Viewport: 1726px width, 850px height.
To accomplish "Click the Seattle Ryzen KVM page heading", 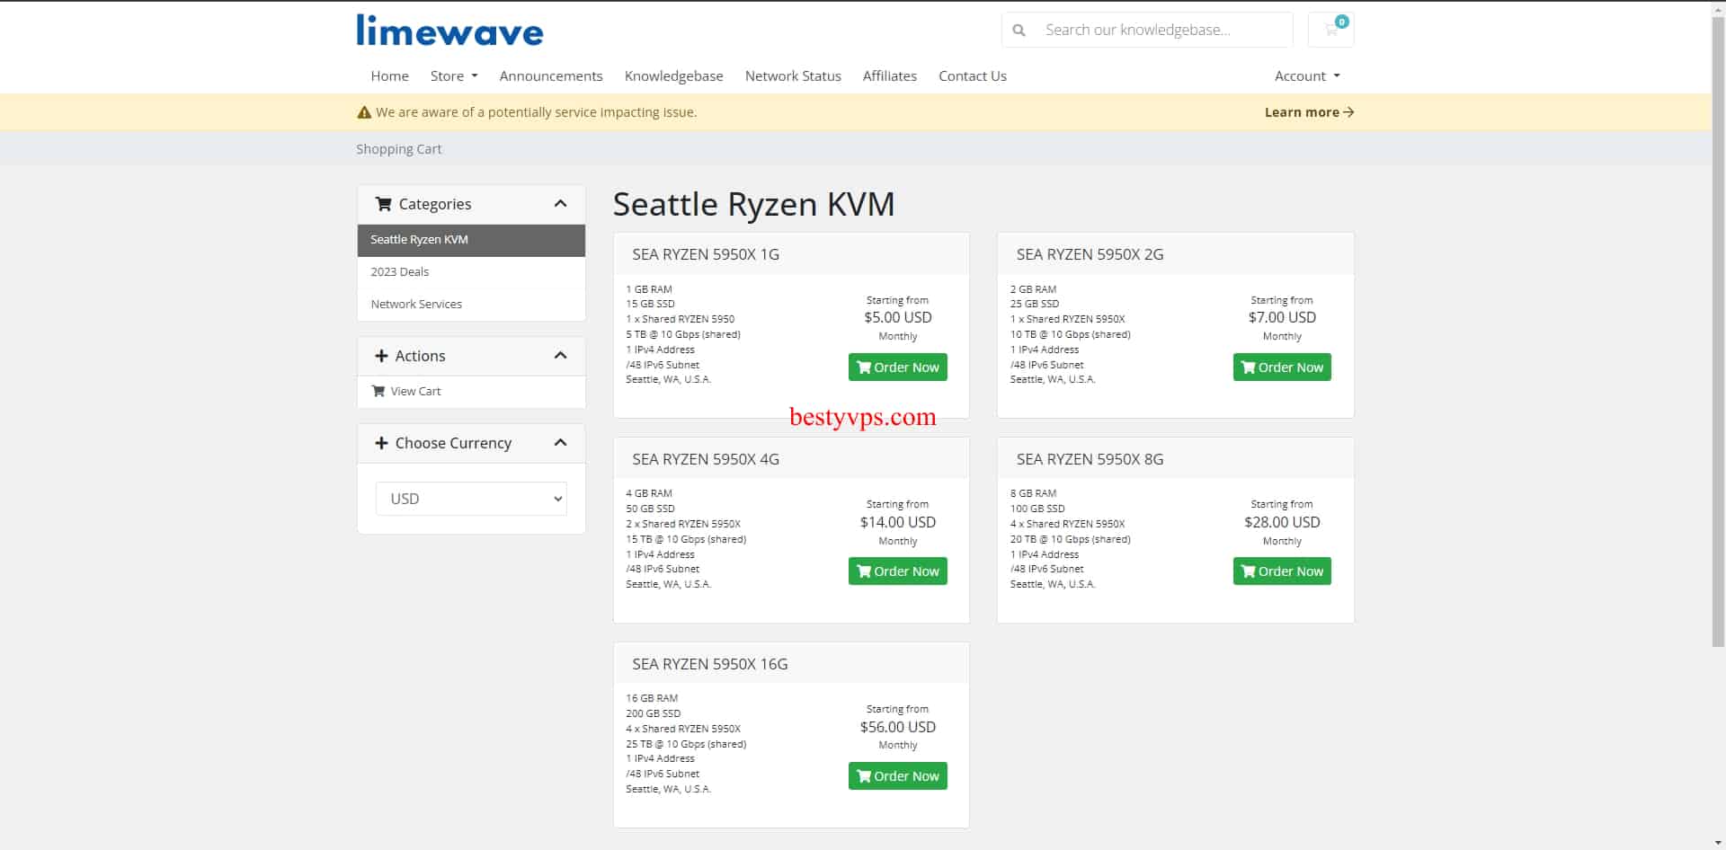I will (753, 204).
